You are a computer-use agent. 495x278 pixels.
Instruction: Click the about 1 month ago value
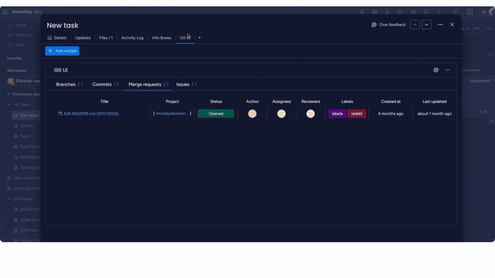pos(435,114)
